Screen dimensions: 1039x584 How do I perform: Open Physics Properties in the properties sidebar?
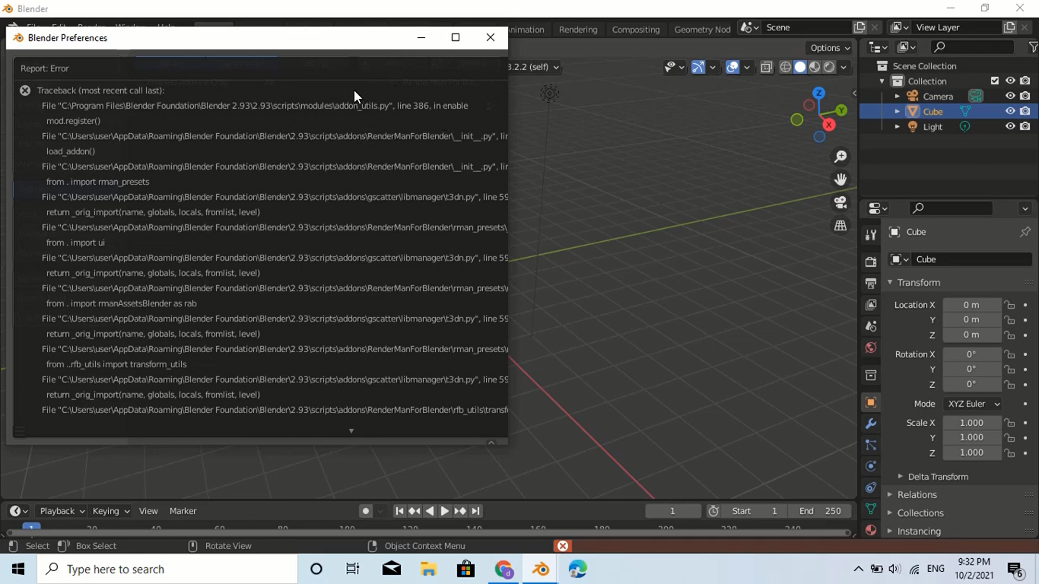tap(870, 465)
